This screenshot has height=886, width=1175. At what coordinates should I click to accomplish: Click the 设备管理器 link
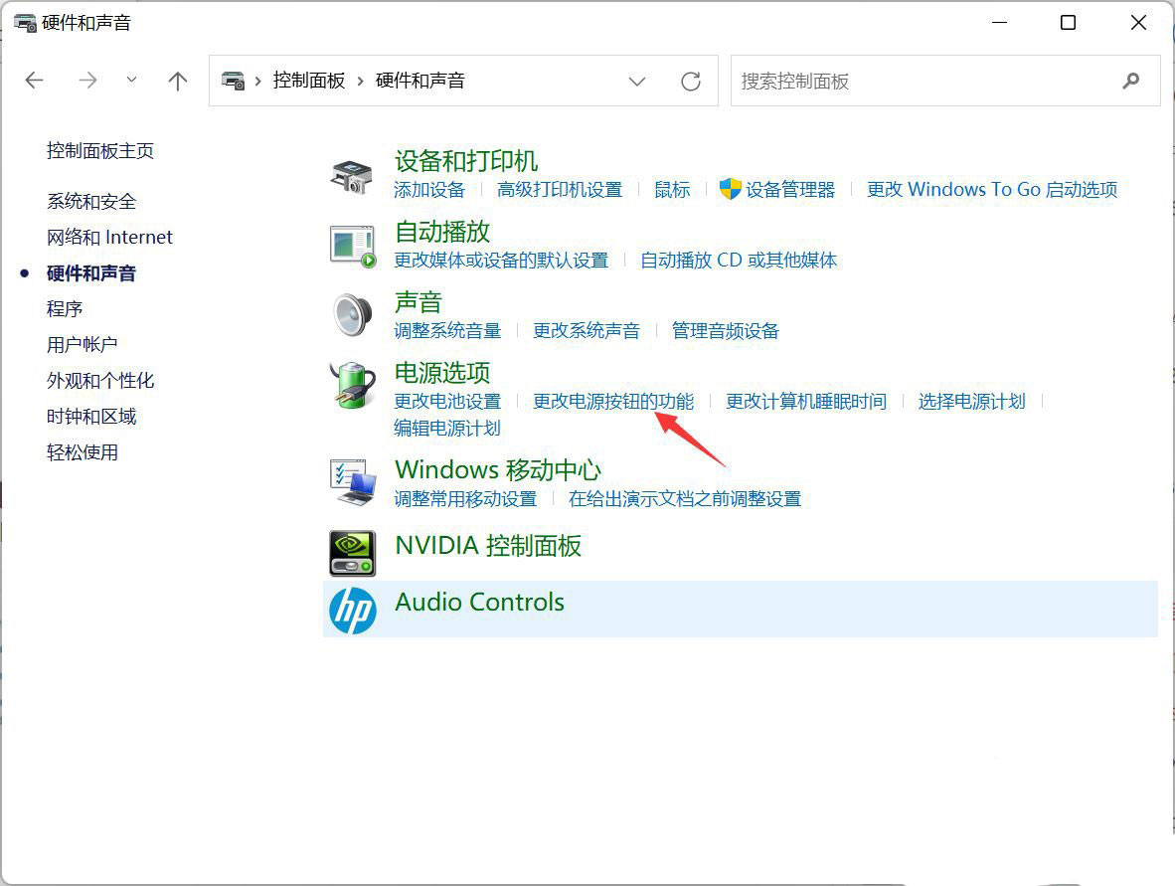[788, 189]
